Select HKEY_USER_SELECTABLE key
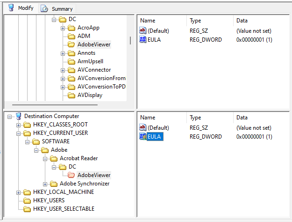The width and height of the screenshot is (292, 222). pos(64,209)
